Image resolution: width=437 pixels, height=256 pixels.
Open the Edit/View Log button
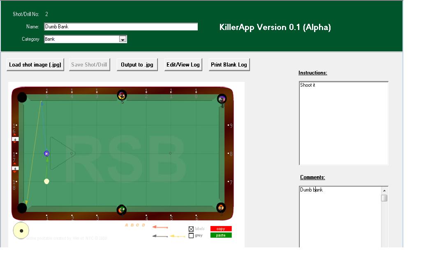tap(183, 65)
